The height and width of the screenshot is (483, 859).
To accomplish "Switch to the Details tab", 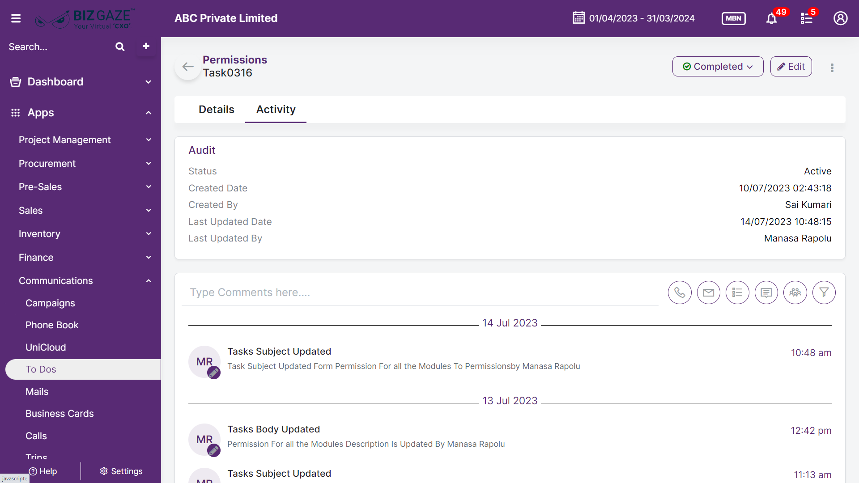I will (217, 110).
